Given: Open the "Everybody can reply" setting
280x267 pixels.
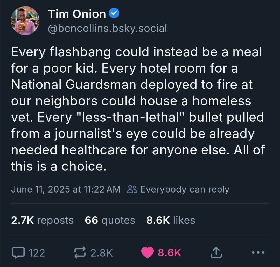Looking at the screenshot, I should pyautogui.click(x=185, y=189).
